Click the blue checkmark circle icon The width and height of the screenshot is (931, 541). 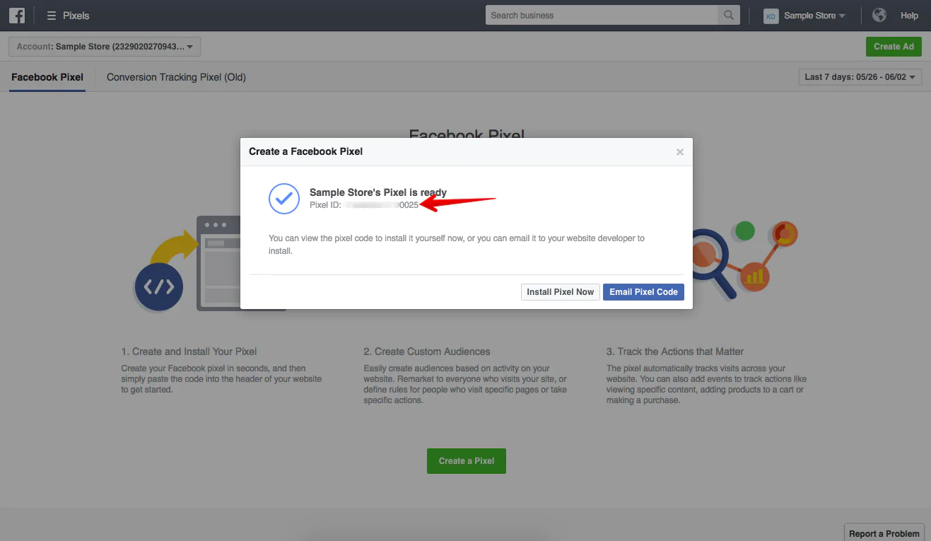[x=284, y=199]
